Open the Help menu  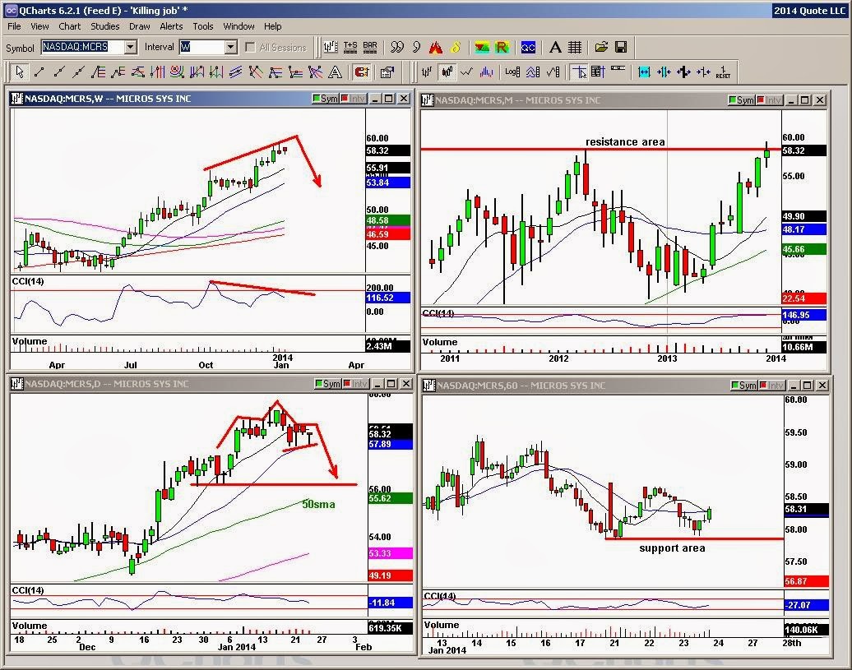tap(273, 26)
